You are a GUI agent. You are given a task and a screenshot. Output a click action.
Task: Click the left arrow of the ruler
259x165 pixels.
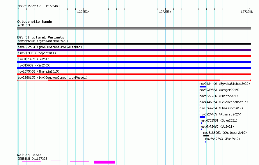18,9
